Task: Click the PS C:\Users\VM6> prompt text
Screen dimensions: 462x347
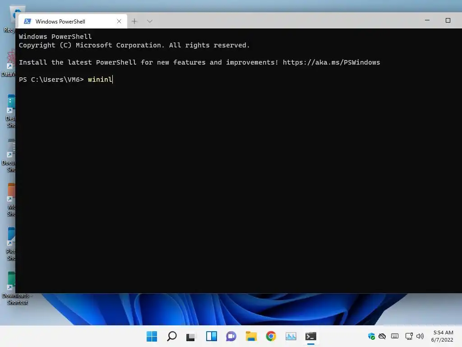Action: [51, 80]
